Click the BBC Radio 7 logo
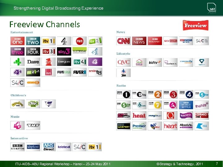223x167 pixels. coord(155,105)
